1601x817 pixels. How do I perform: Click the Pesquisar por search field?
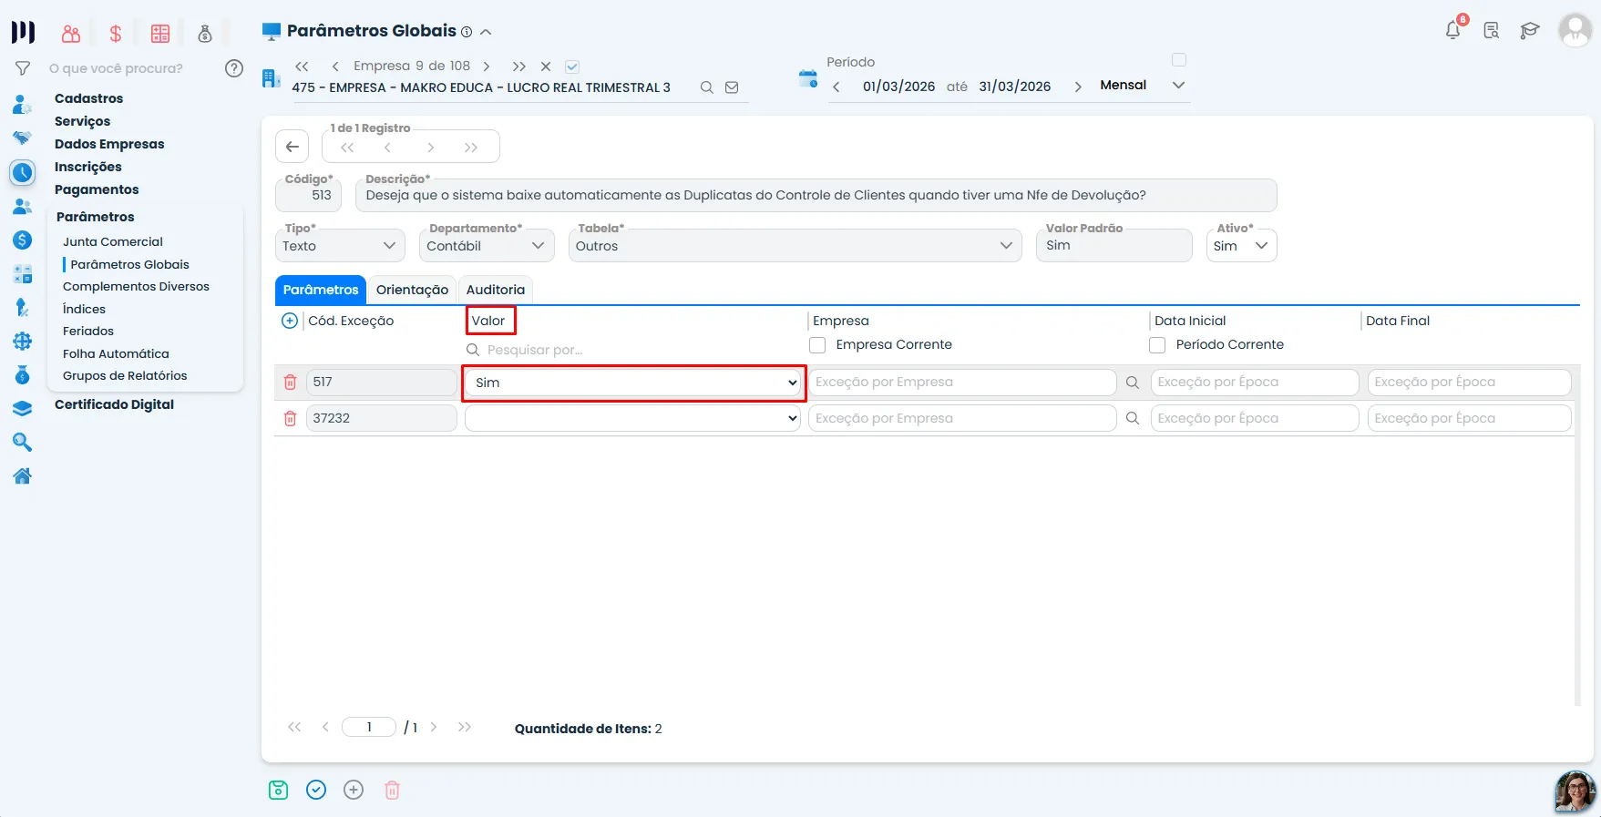[633, 350]
